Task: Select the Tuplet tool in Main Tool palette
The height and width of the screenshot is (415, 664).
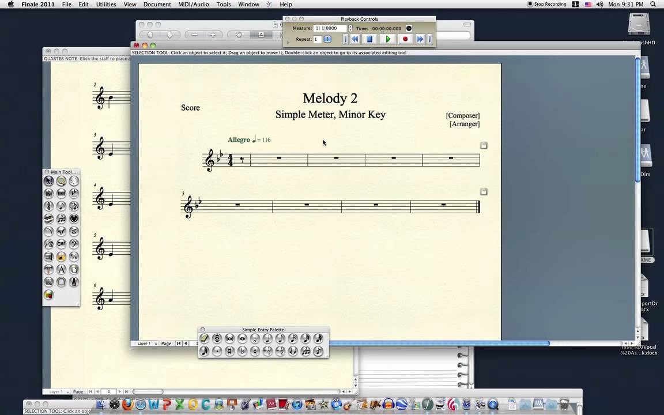Action: pyautogui.click(x=62, y=219)
